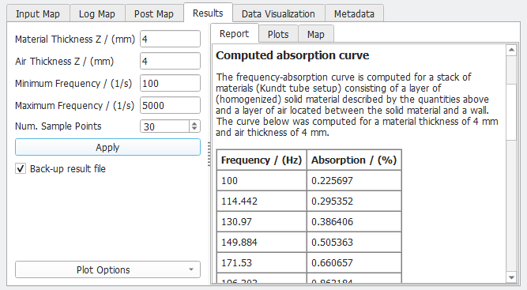Click the Num. Sample Points value box

pos(164,126)
